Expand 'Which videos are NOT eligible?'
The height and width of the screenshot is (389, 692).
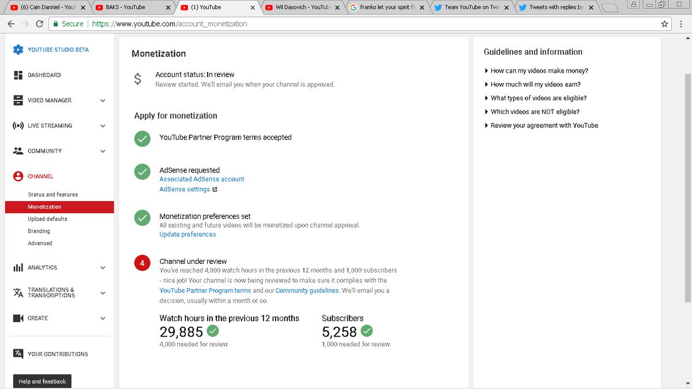point(532,112)
